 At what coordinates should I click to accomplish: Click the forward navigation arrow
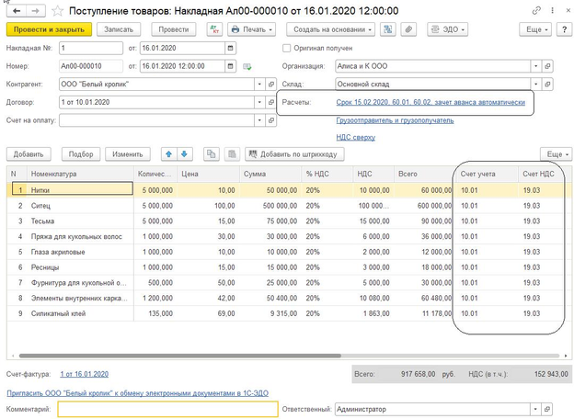pos(34,10)
